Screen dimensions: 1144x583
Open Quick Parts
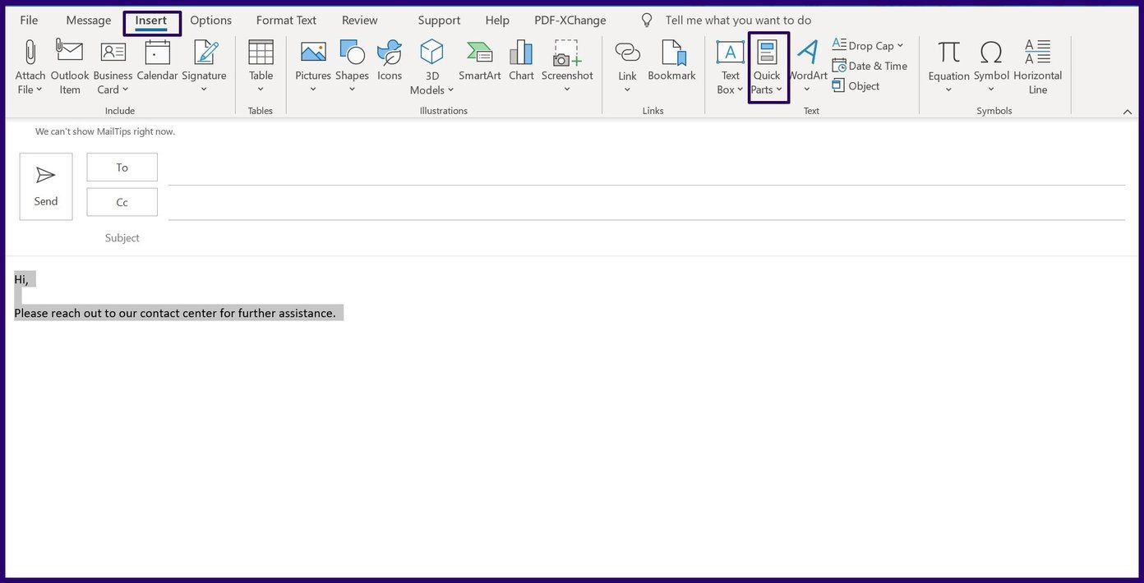768,67
